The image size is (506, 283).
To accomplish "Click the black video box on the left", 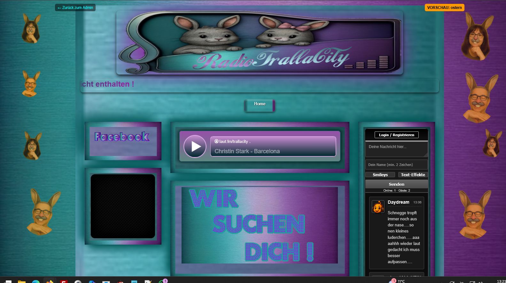I will (x=123, y=206).
